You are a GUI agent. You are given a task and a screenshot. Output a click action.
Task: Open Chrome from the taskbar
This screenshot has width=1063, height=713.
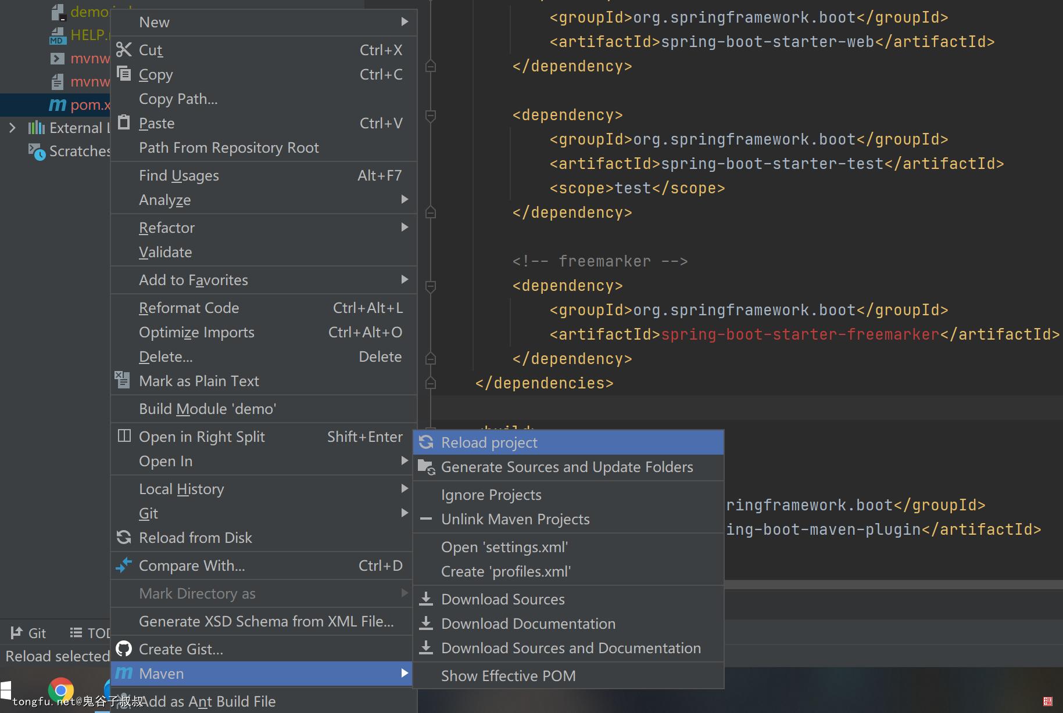(x=61, y=690)
